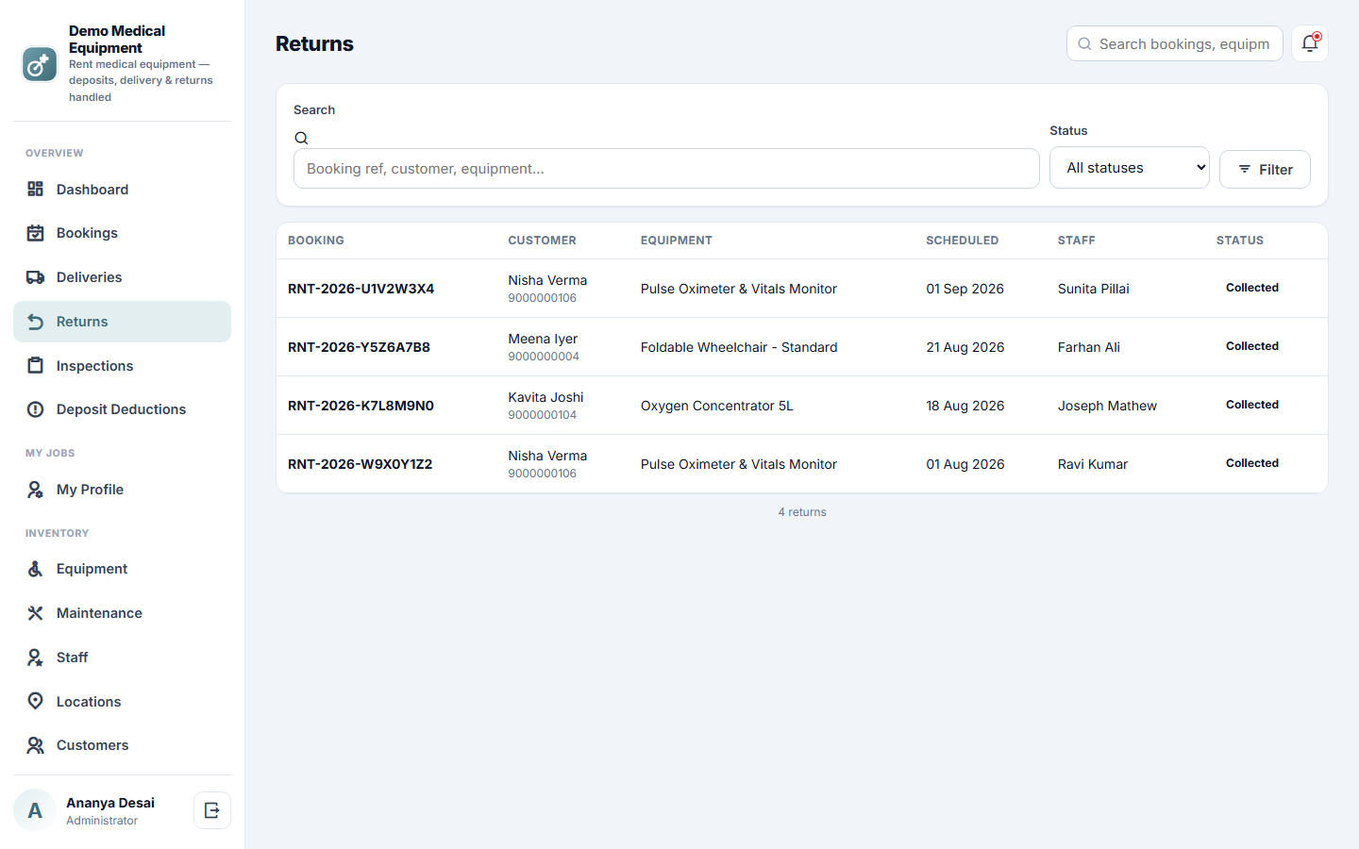Click the Customers people icon

36,745
